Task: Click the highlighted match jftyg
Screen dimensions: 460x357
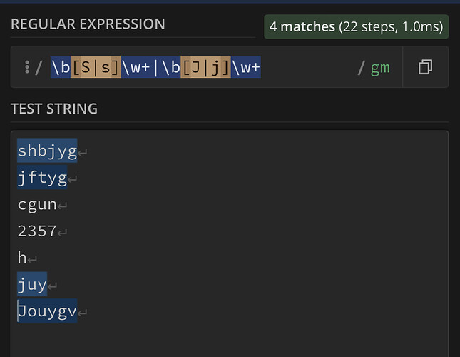Action: [x=41, y=178]
